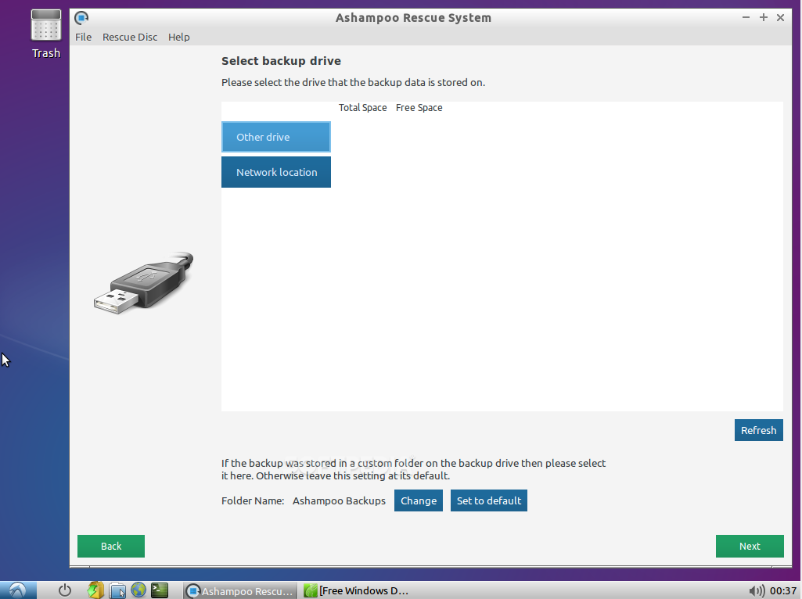802x599 pixels.
Task: Reset folder with Set to default
Action: (x=489, y=501)
